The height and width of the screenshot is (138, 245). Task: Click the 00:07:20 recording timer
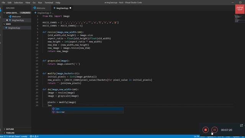click(226, 130)
